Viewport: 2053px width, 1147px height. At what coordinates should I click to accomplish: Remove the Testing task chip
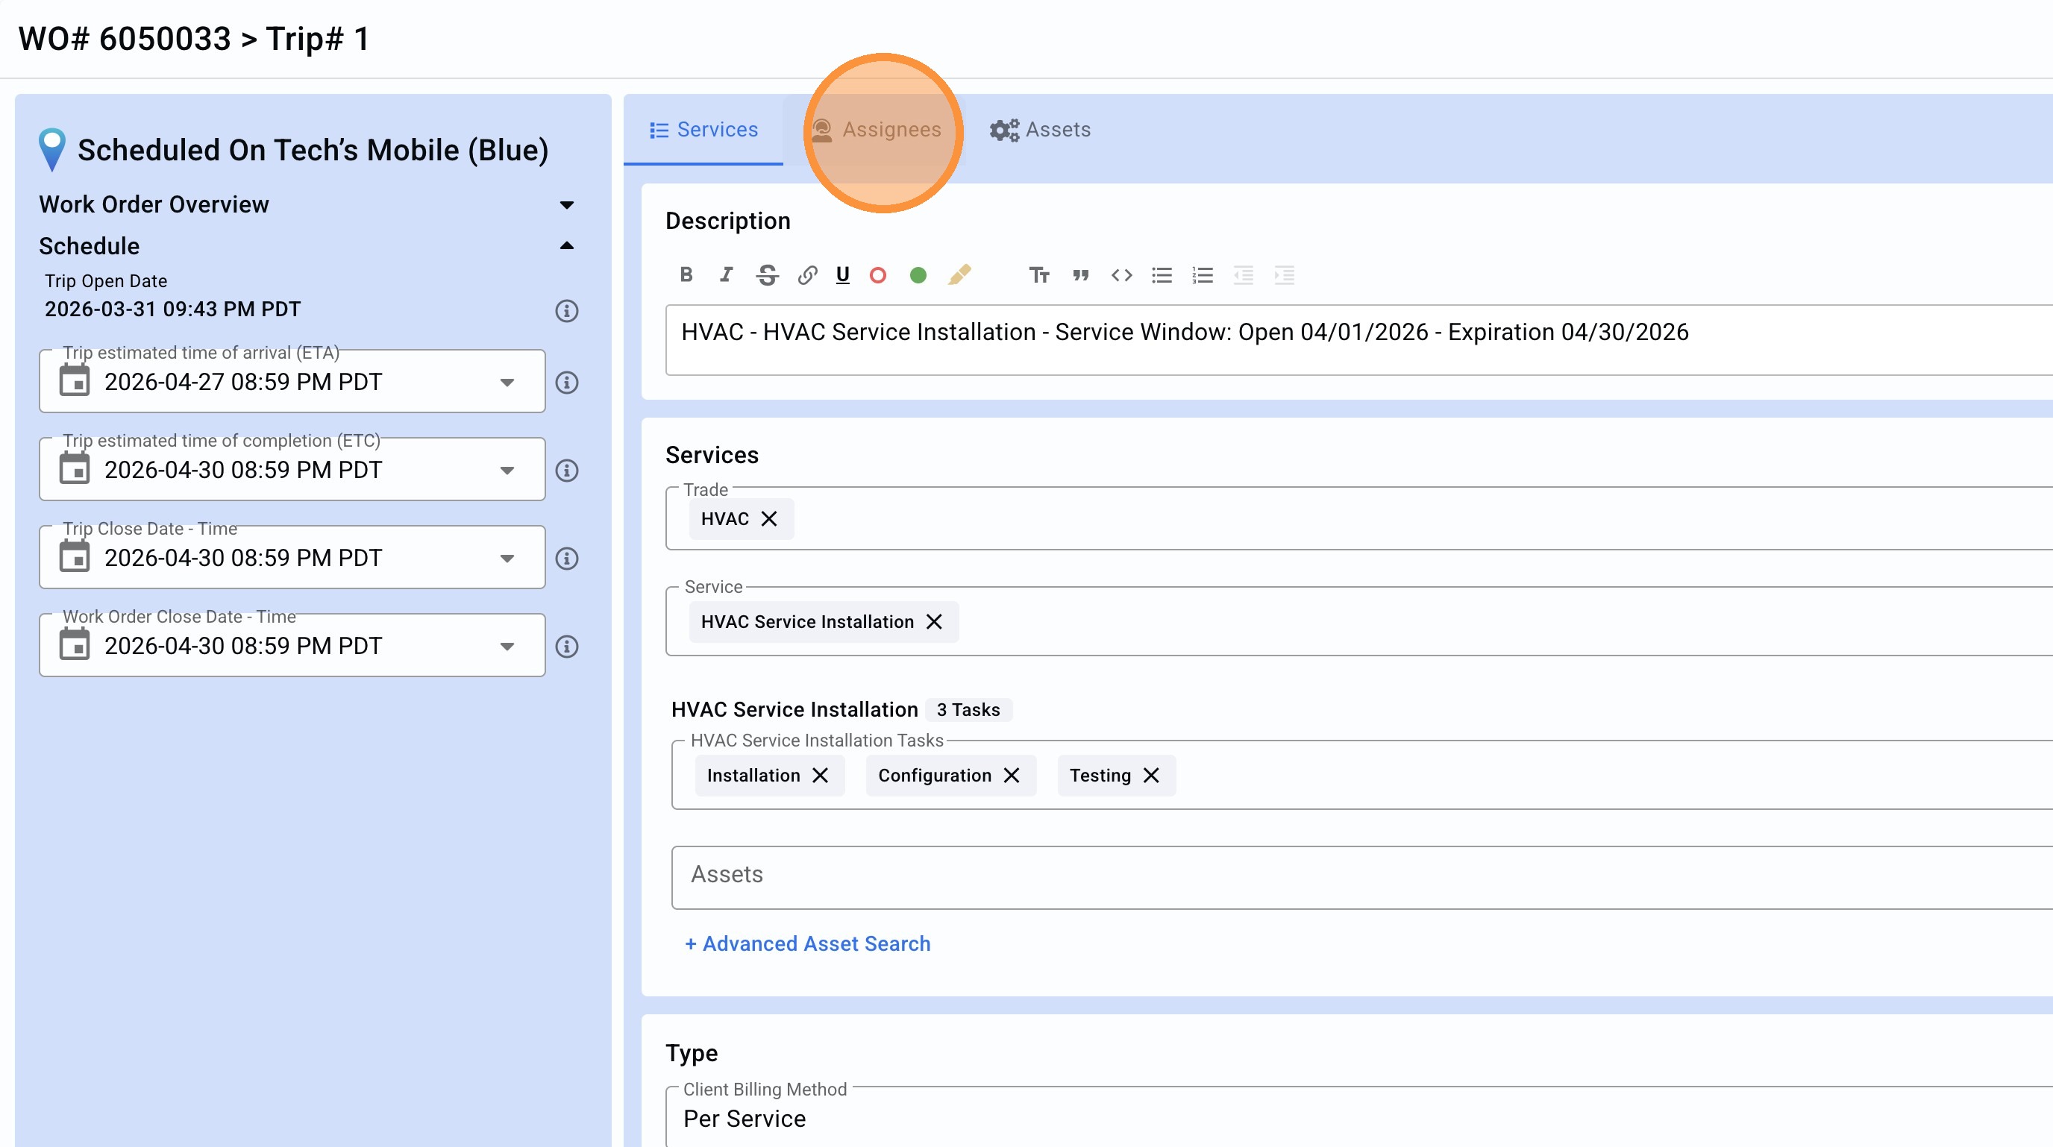tap(1151, 775)
